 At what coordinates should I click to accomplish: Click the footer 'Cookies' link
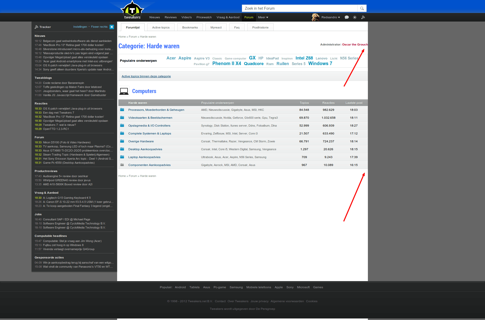coord(312,301)
